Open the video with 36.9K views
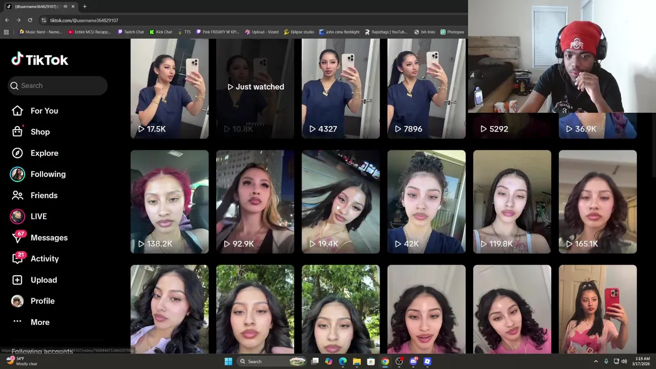 pyautogui.click(x=598, y=126)
